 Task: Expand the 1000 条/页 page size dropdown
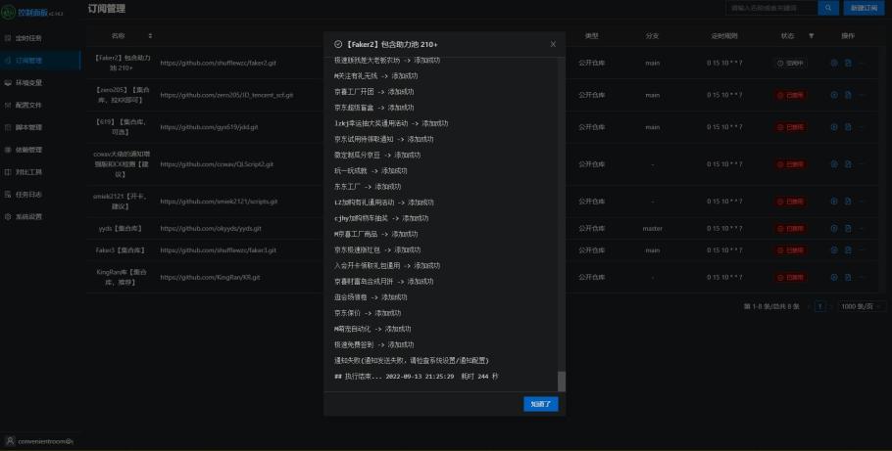coord(861,306)
